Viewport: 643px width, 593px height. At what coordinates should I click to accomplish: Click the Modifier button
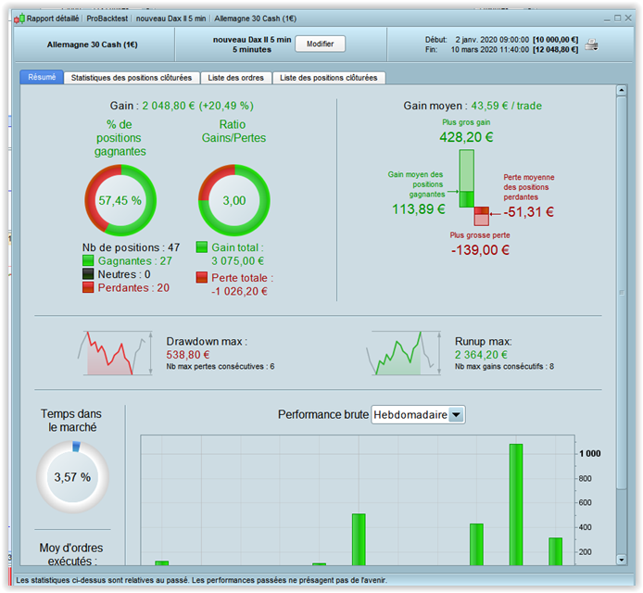320,44
